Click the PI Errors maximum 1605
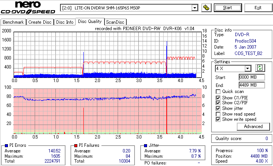Viewport: 273px width, 166px height. (x=55, y=156)
